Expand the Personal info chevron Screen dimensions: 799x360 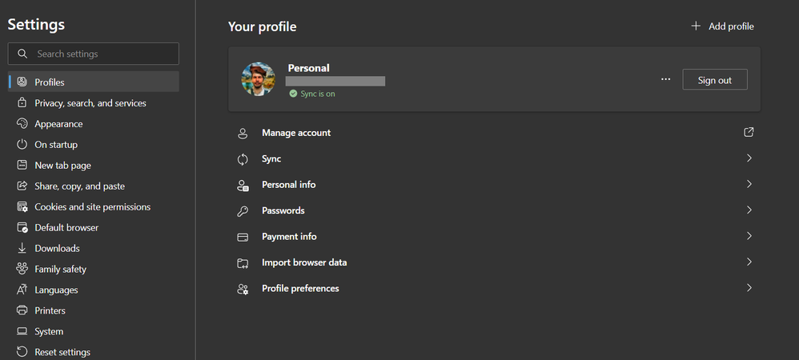point(749,185)
